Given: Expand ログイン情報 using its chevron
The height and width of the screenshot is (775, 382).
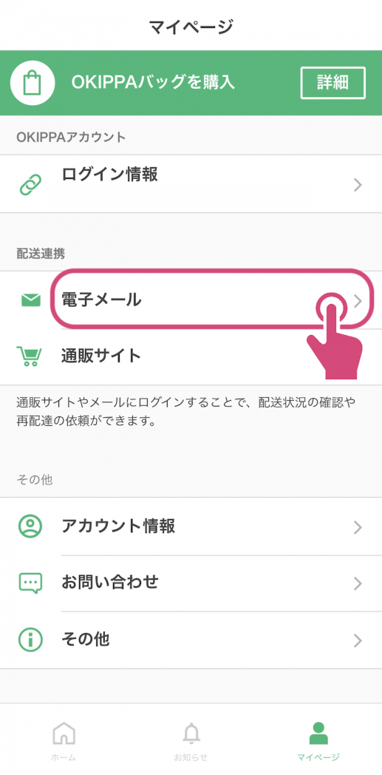Looking at the screenshot, I should coord(358,186).
